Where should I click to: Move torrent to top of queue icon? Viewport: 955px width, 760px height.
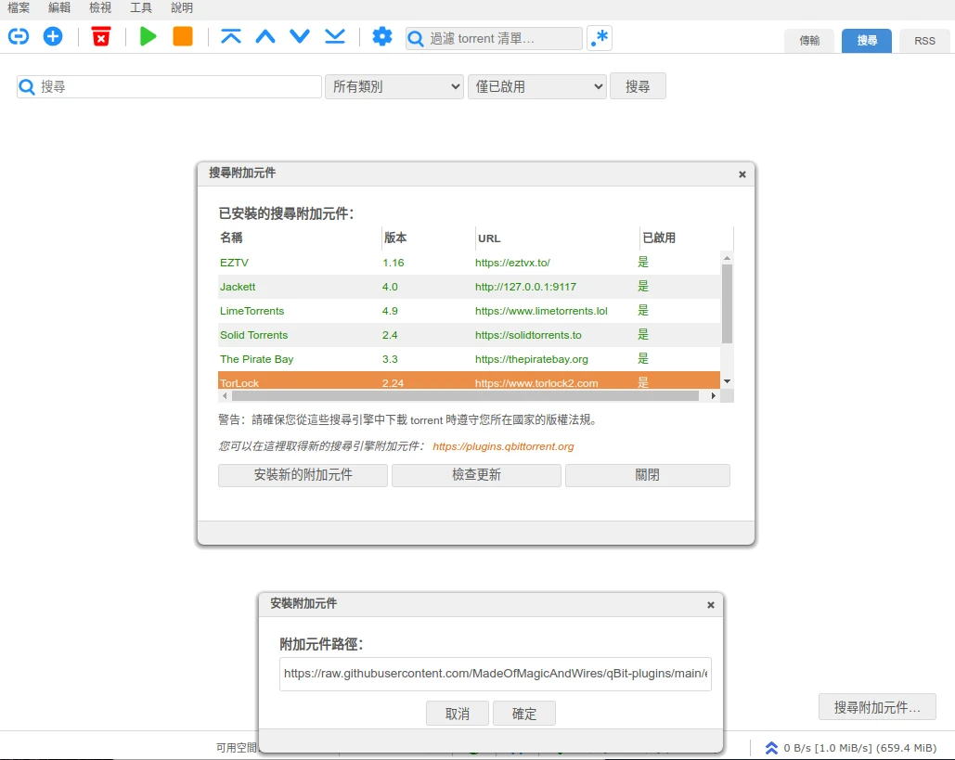click(x=231, y=36)
